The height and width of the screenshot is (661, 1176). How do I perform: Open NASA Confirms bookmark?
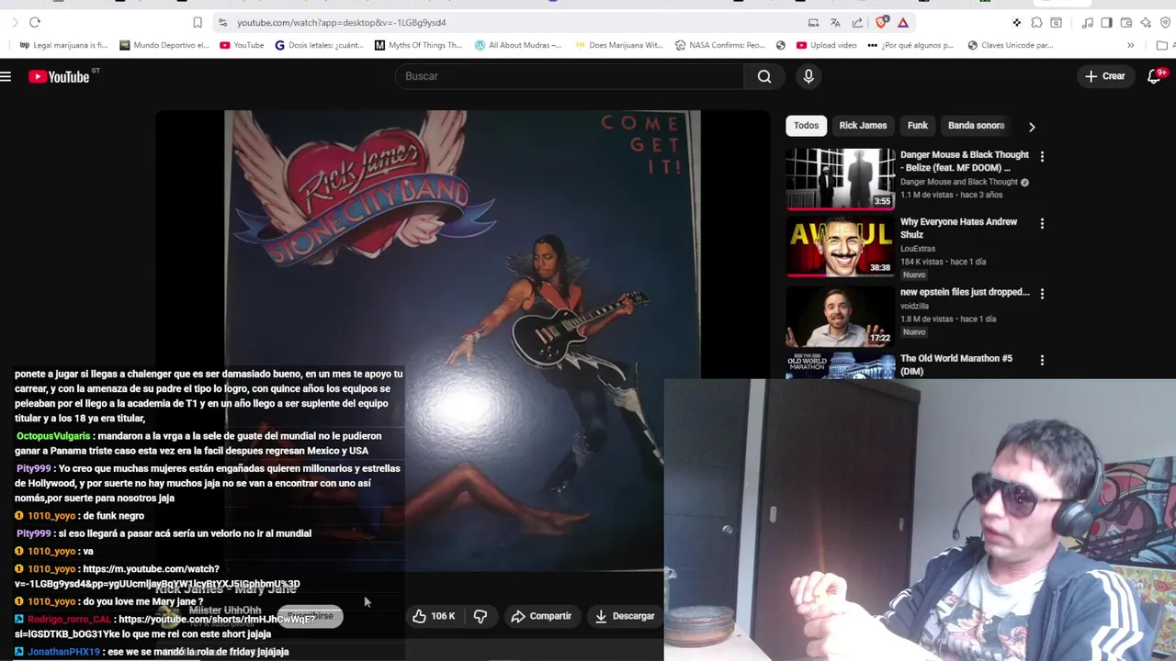[719, 45]
